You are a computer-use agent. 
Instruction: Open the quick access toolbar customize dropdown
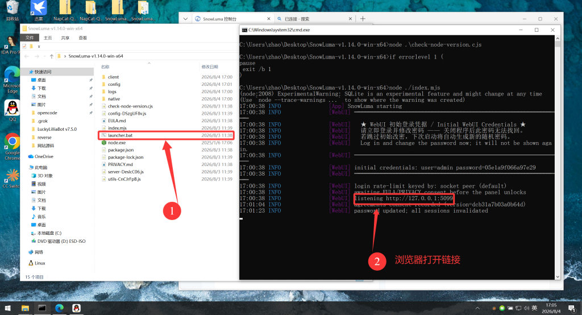[39, 47]
